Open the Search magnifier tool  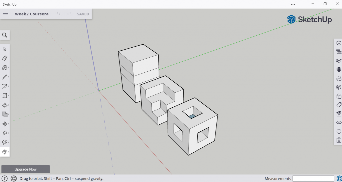(x=5, y=35)
